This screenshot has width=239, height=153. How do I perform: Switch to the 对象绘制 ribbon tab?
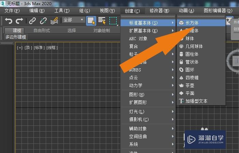[101, 31]
